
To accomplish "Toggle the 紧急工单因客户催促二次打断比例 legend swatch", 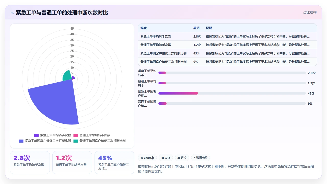I will click(x=21, y=141).
